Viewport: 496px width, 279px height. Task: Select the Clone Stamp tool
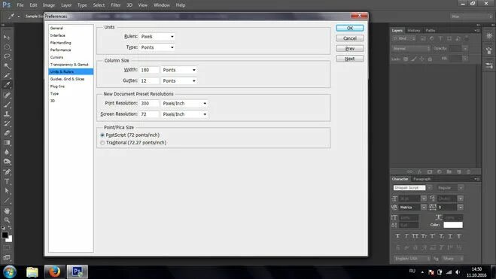[x=7, y=114]
